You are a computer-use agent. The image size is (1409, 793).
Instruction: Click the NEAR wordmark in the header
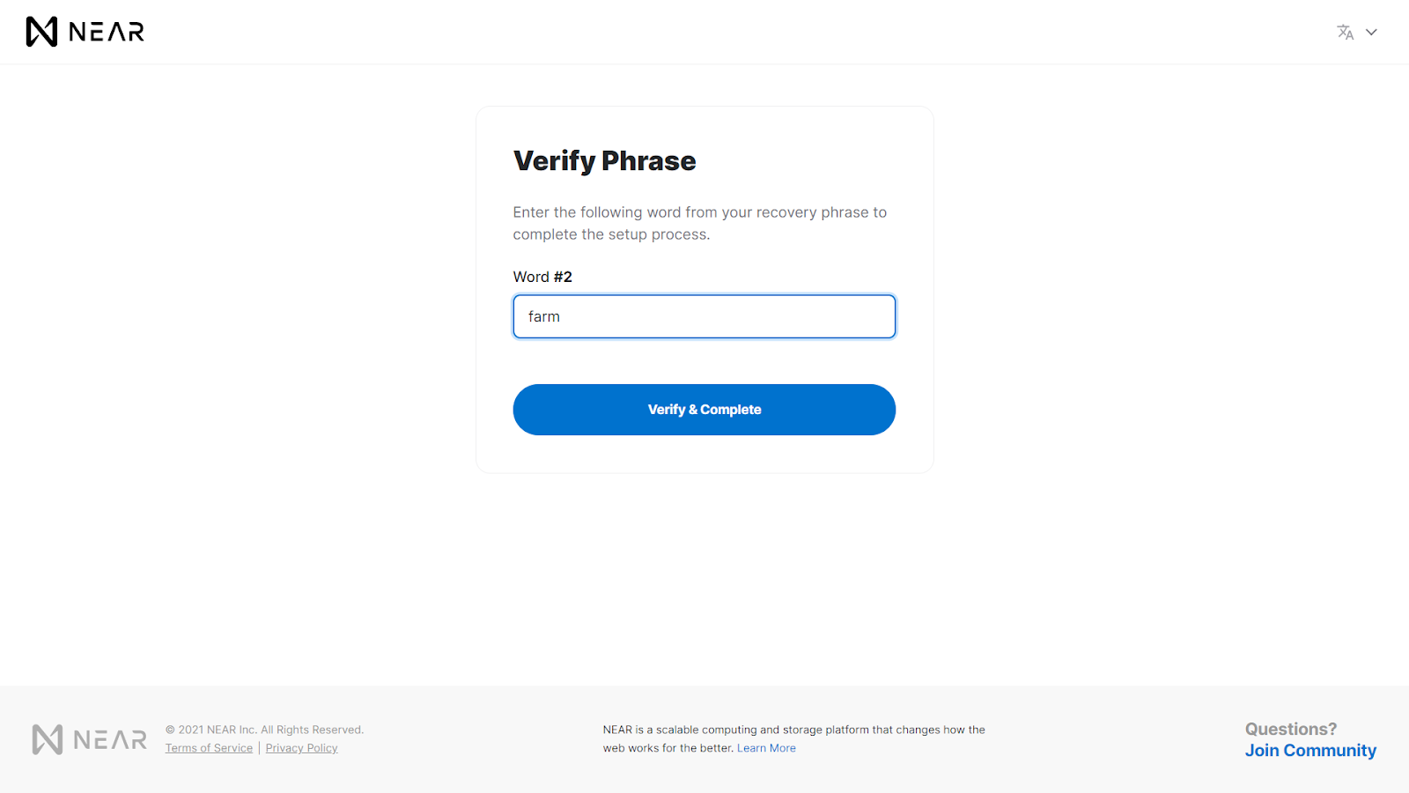click(x=107, y=33)
